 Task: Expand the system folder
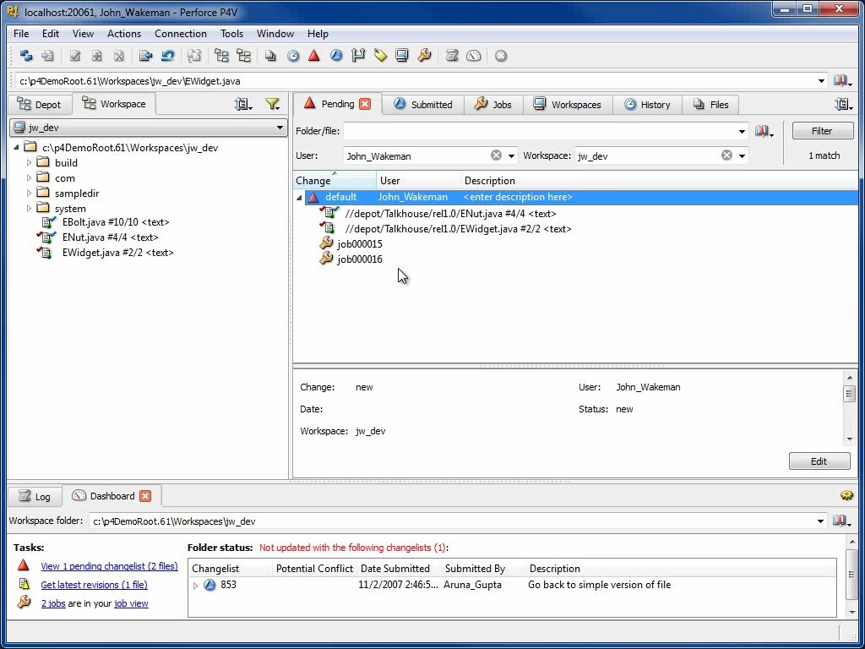click(30, 209)
